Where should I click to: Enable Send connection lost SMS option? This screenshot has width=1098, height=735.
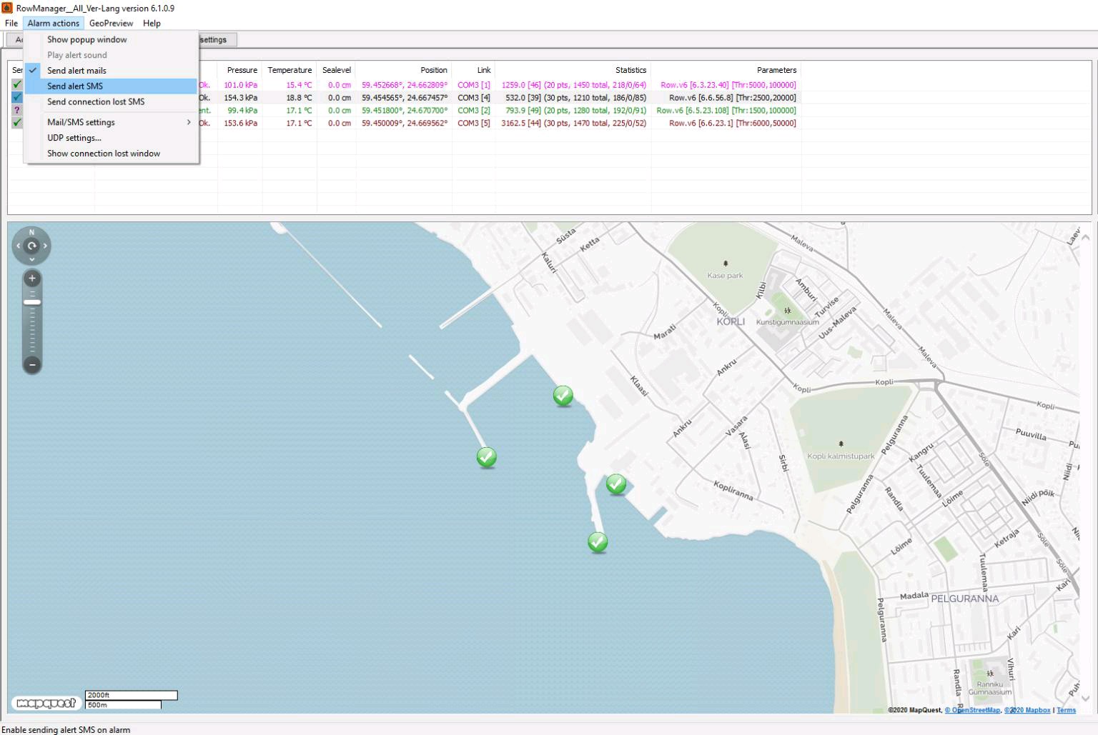coord(96,102)
